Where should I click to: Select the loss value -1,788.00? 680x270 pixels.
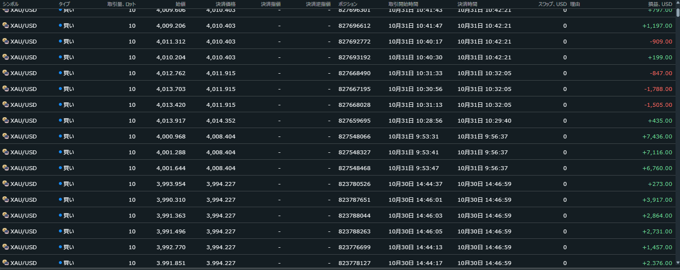(x=658, y=89)
